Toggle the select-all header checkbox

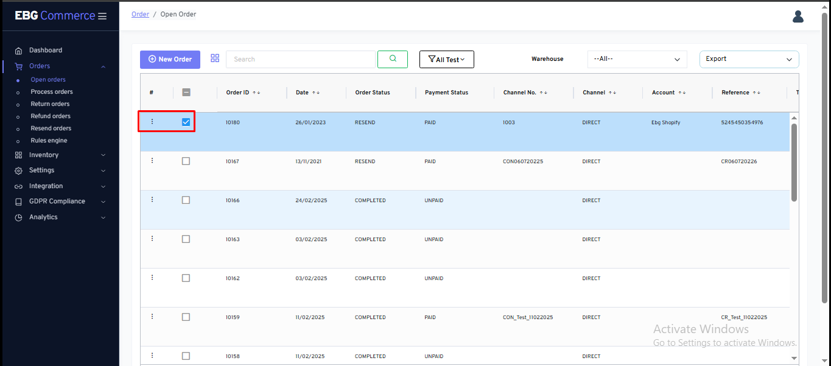[x=186, y=93]
